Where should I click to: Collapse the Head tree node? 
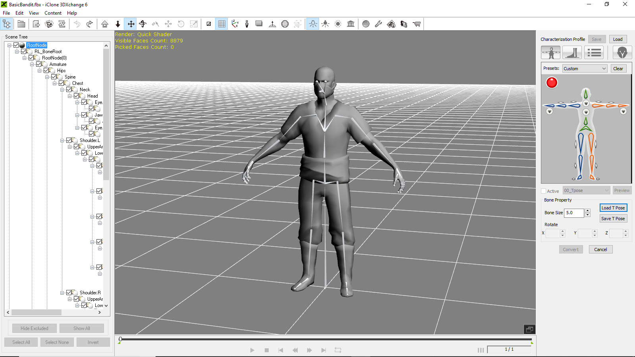click(x=69, y=96)
